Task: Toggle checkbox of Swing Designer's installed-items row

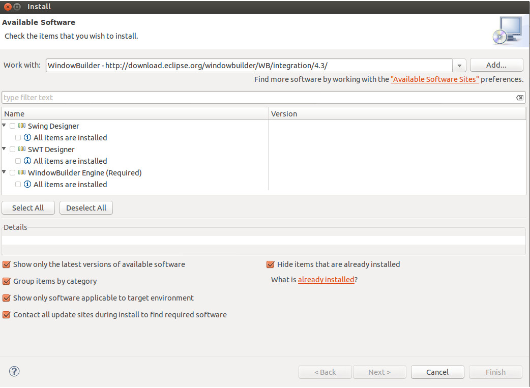Action: pyautogui.click(x=18, y=138)
